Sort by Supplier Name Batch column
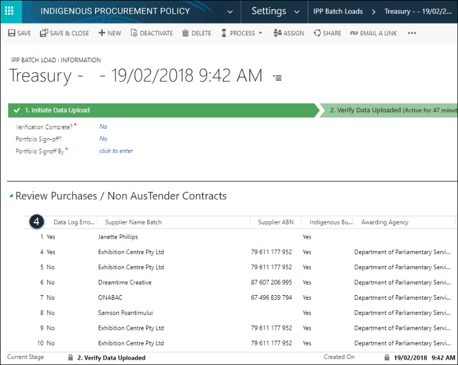The width and height of the screenshot is (458, 365). pos(133,222)
